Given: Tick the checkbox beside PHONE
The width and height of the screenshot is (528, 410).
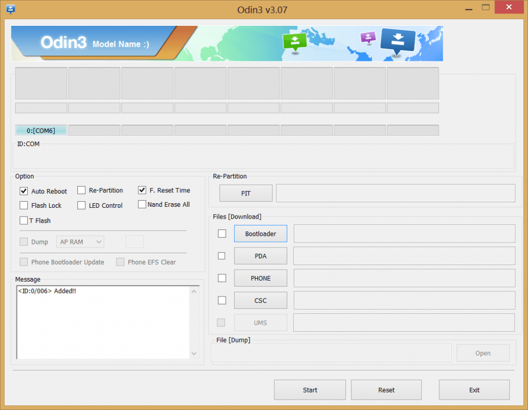Looking at the screenshot, I should 222,278.
